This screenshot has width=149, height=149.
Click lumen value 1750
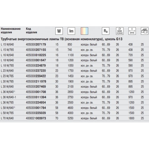coord(71,71)
